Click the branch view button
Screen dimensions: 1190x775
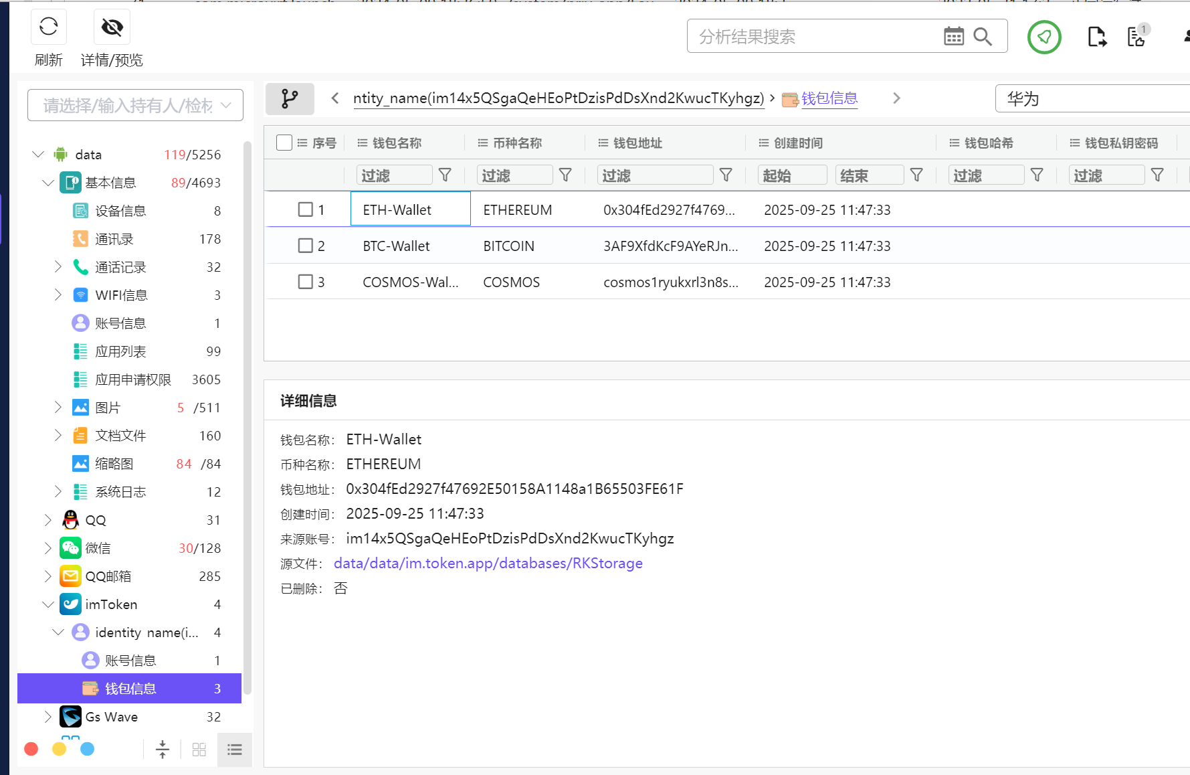pos(290,98)
